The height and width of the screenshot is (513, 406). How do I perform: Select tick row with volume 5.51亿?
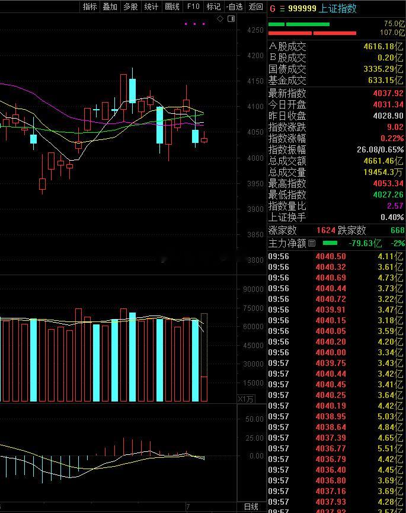tap(336, 448)
